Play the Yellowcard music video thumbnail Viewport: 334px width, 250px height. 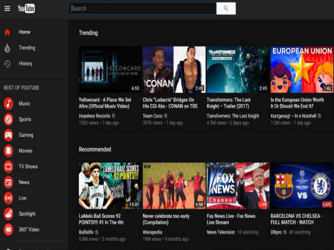click(x=110, y=69)
